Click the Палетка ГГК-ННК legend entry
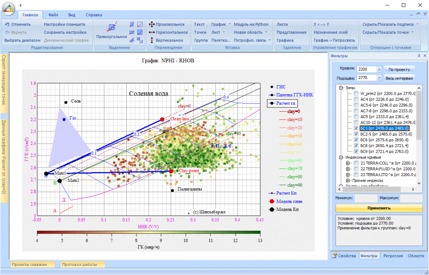429x275 pixels. (291, 95)
